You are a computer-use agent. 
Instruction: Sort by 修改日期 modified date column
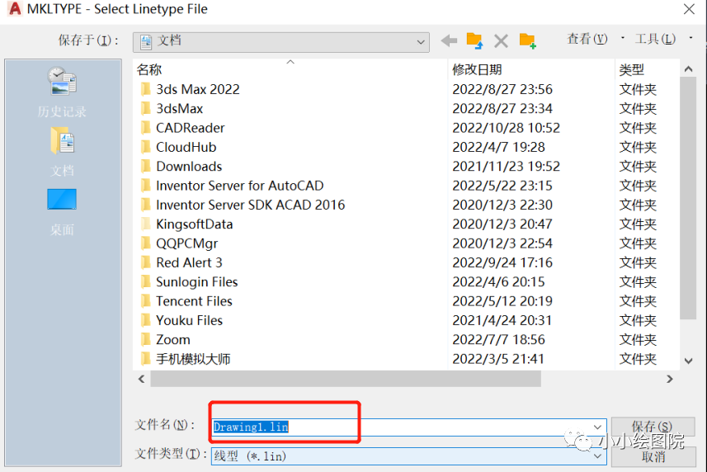477,69
